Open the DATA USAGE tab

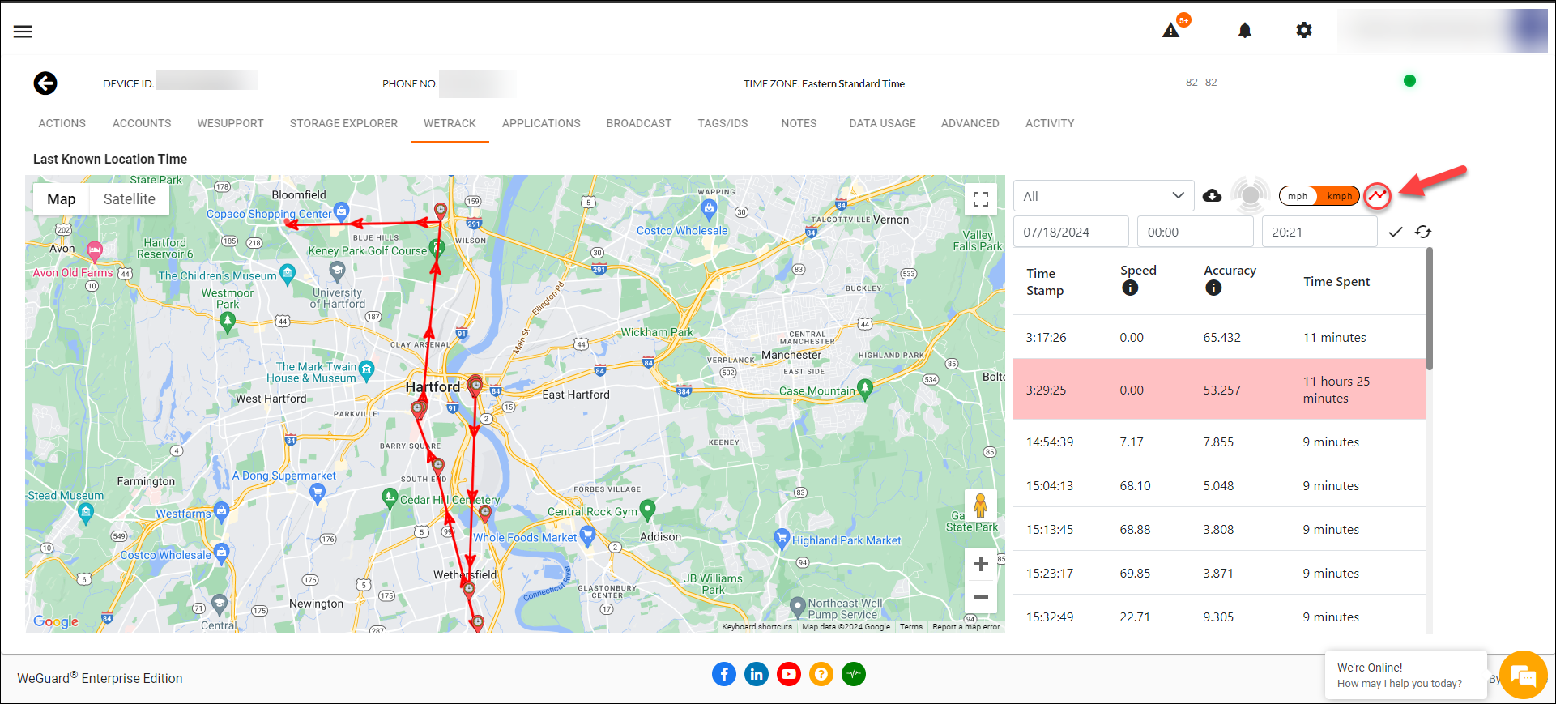[882, 124]
